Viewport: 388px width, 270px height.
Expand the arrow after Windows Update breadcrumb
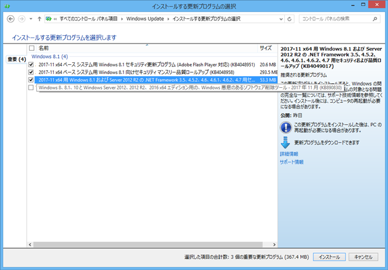pyautogui.click(x=169, y=19)
